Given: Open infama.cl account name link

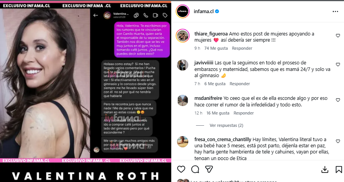Looking at the screenshot, I should click(x=204, y=12).
